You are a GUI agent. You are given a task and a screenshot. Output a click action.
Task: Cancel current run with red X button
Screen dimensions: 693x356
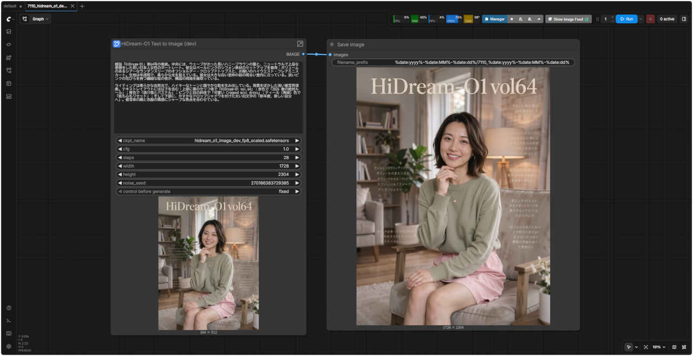[650, 19]
